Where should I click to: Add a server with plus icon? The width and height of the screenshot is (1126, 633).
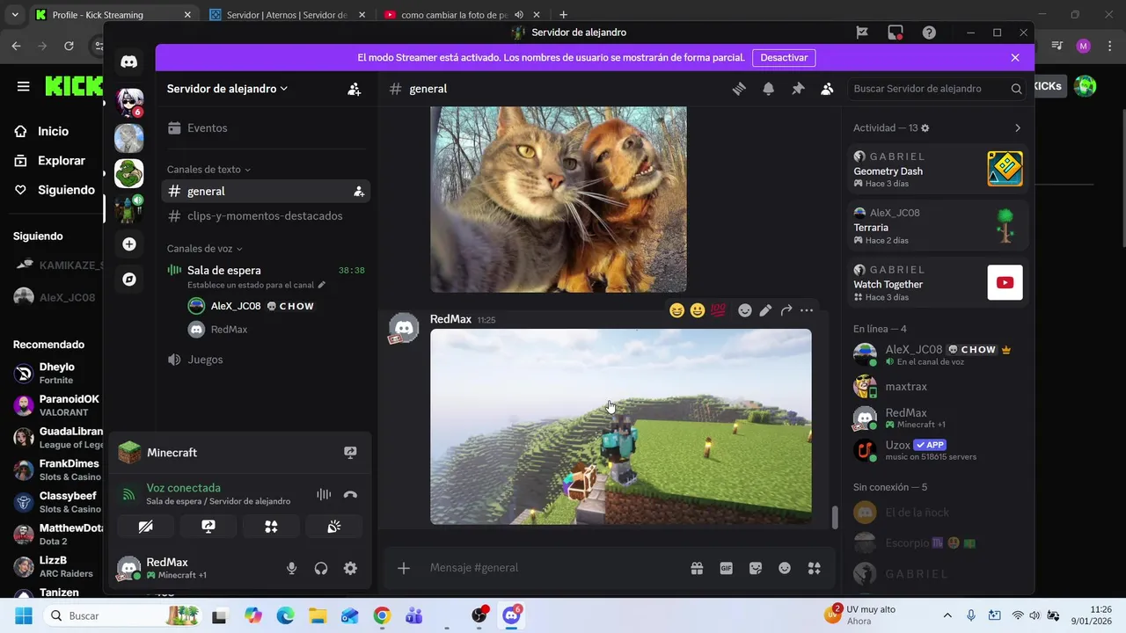pyautogui.click(x=129, y=244)
